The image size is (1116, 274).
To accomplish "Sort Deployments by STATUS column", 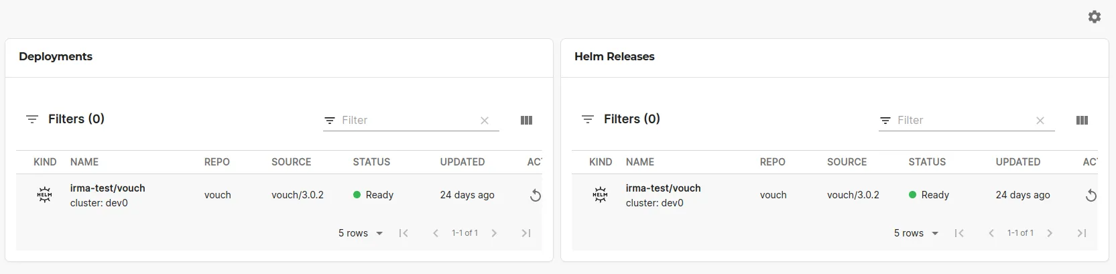I will [371, 162].
